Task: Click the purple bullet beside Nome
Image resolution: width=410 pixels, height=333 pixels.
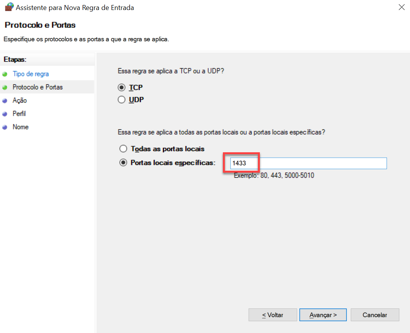Action: [5, 127]
